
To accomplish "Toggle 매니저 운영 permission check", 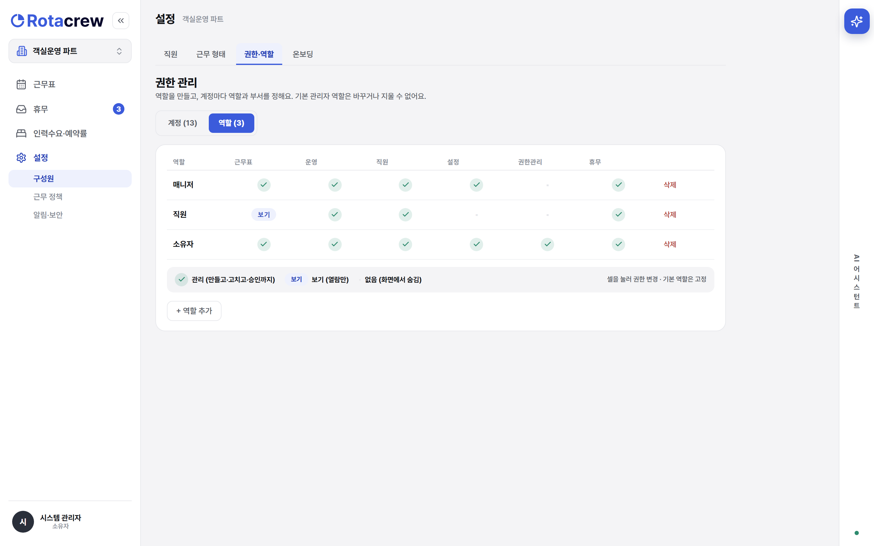I will 335,185.
